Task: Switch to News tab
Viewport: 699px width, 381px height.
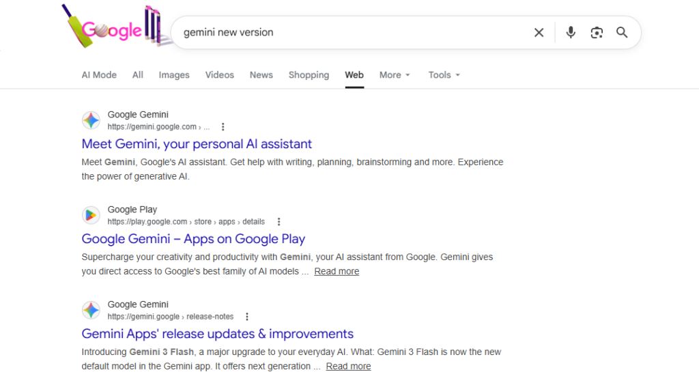Action: [261, 75]
